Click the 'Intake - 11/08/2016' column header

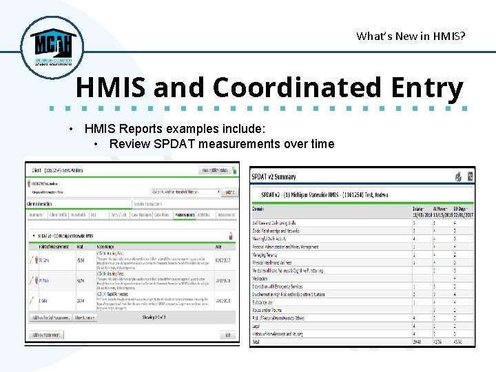pyautogui.click(x=422, y=211)
